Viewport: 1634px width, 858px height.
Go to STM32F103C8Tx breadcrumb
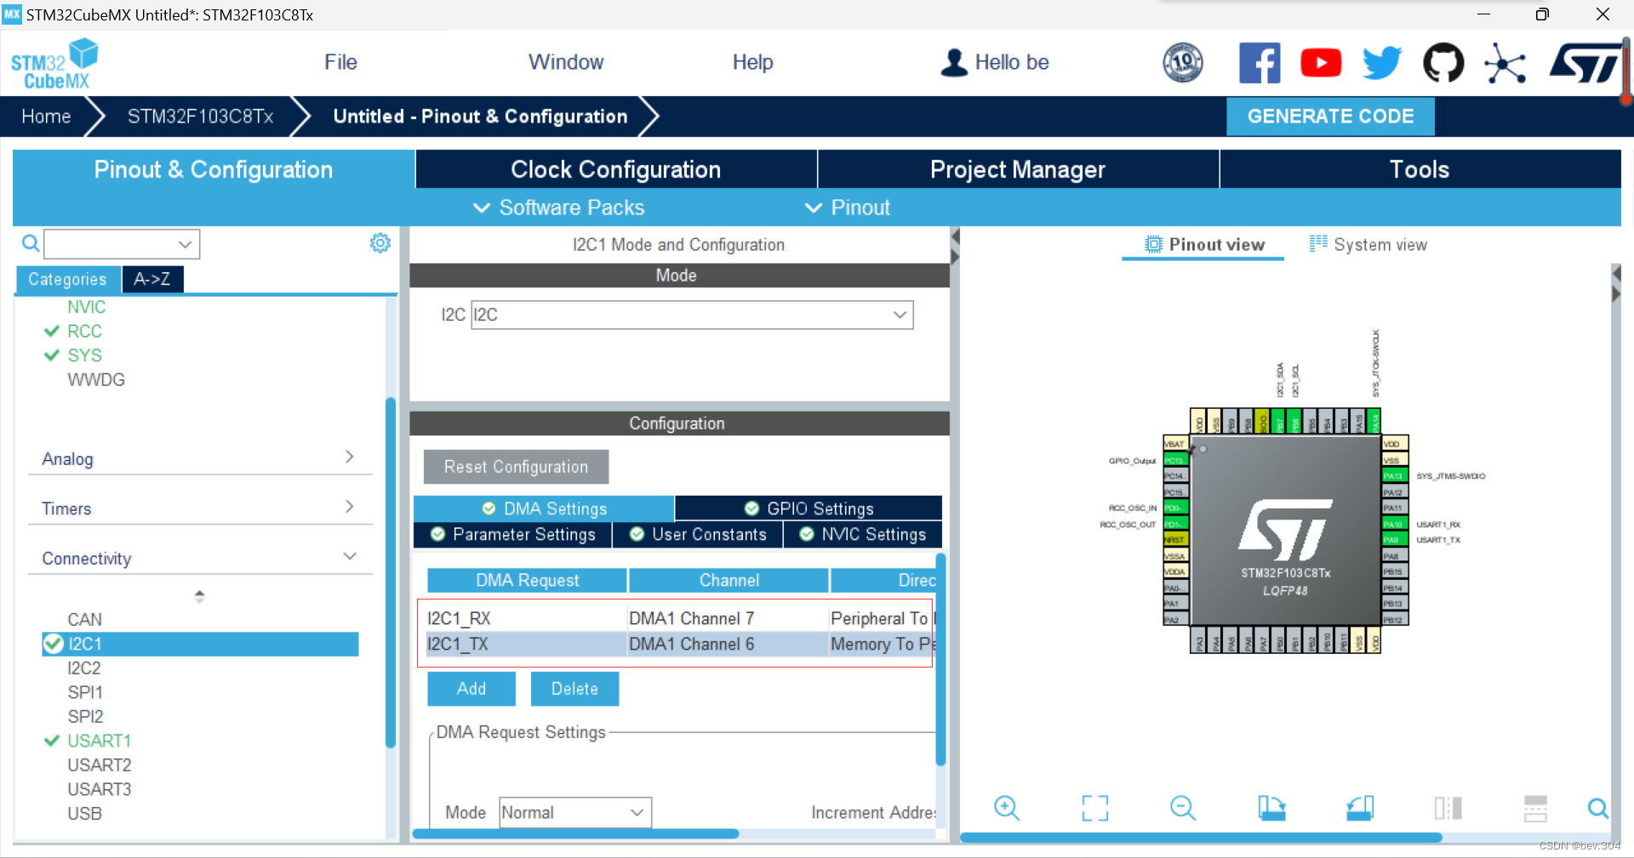[x=201, y=116]
